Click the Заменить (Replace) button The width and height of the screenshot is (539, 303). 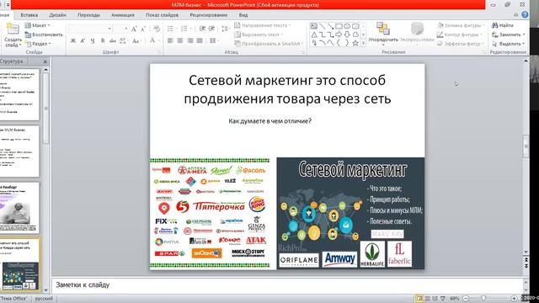(x=509, y=35)
